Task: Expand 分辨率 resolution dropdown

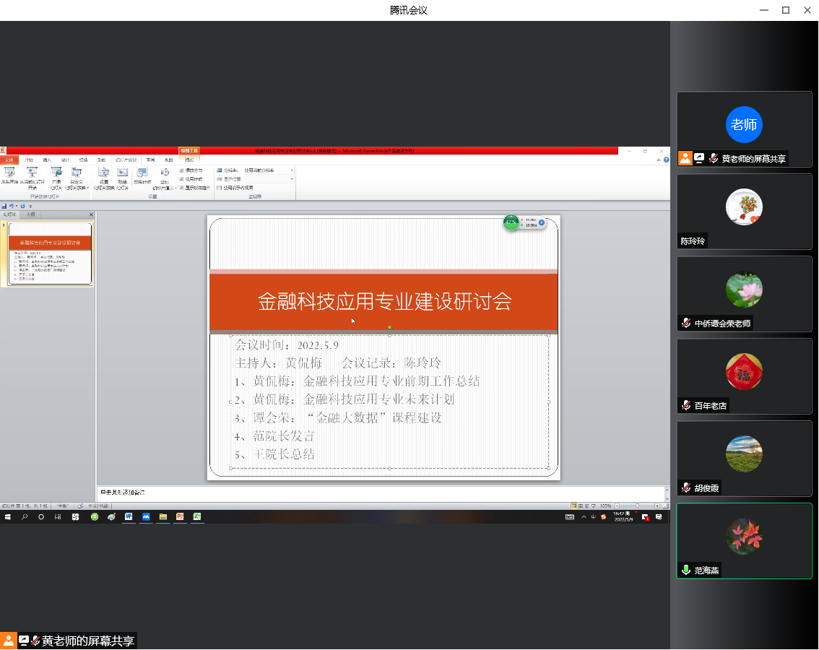Action: (292, 170)
